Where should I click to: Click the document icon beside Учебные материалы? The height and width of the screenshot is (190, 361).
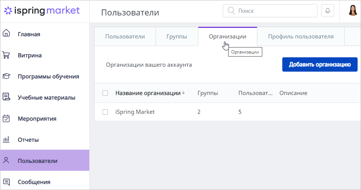coord(6,97)
